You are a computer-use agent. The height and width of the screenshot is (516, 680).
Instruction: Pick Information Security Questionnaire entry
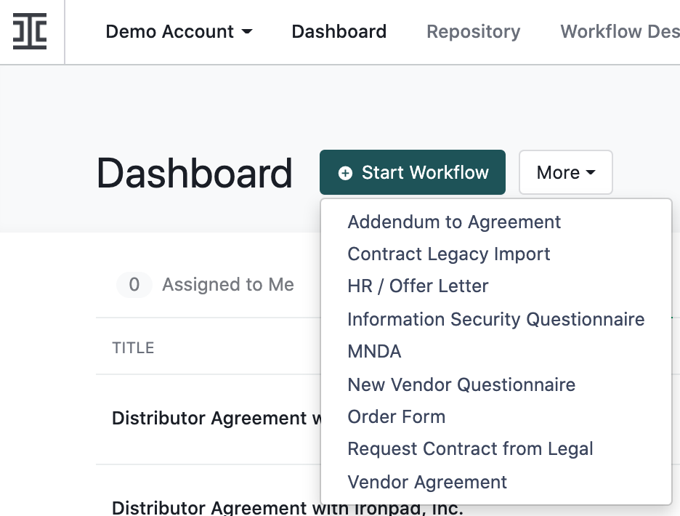[495, 319]
